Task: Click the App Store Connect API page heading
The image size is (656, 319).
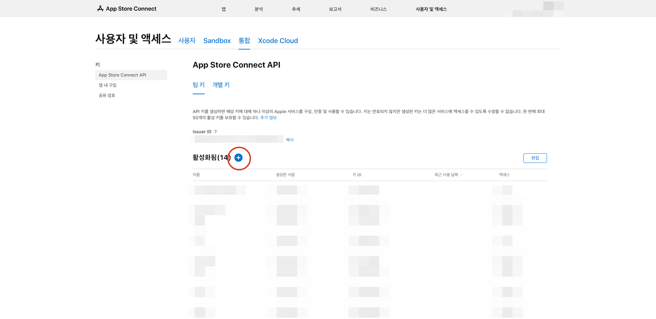Action: [236, 65]
